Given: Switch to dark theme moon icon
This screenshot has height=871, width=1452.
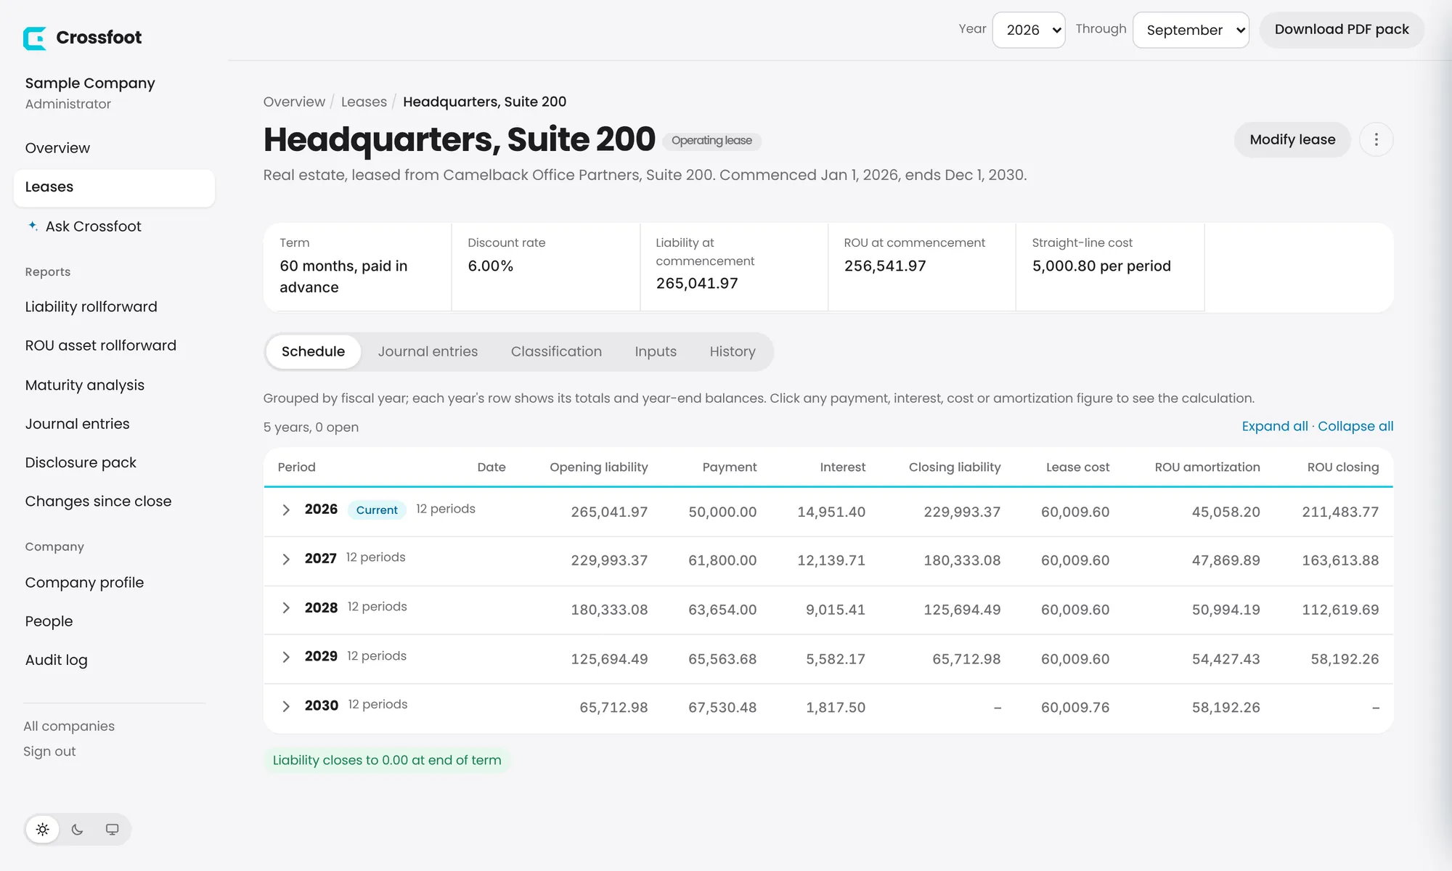Looking at the screenshot, I should pos(78,829).
